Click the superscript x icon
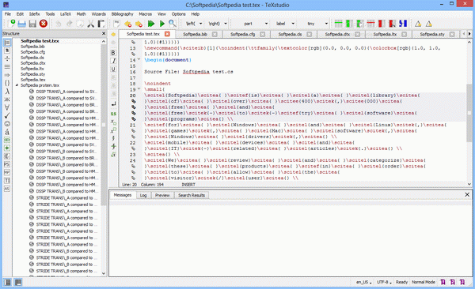The height and width of the screenshot is (289, 475). [113, 130]
